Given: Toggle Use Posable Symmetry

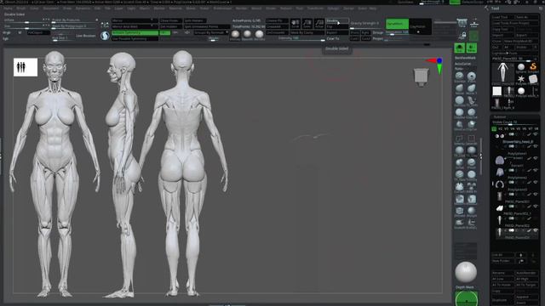Looking at the screenshot, I should 135,39.
